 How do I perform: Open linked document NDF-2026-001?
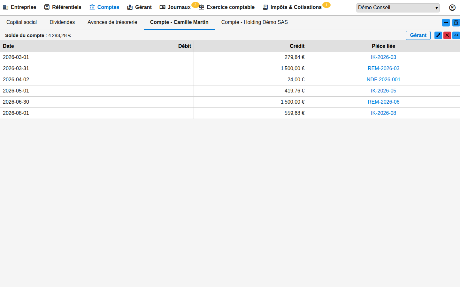383,80
